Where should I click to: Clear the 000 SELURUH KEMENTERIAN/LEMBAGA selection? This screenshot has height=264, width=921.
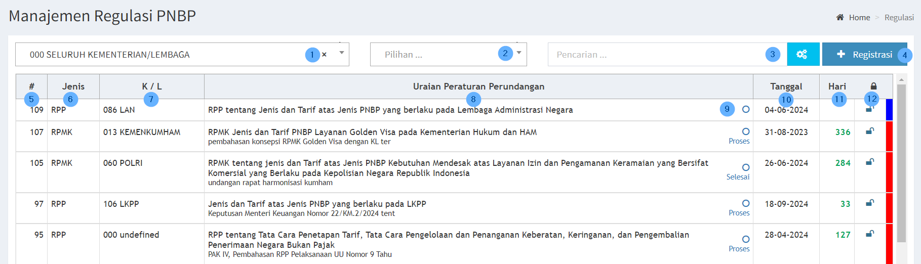tap(324, 55)
